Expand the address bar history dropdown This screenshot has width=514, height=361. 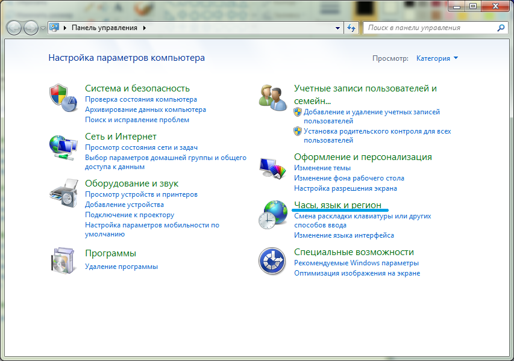(337, 28)
